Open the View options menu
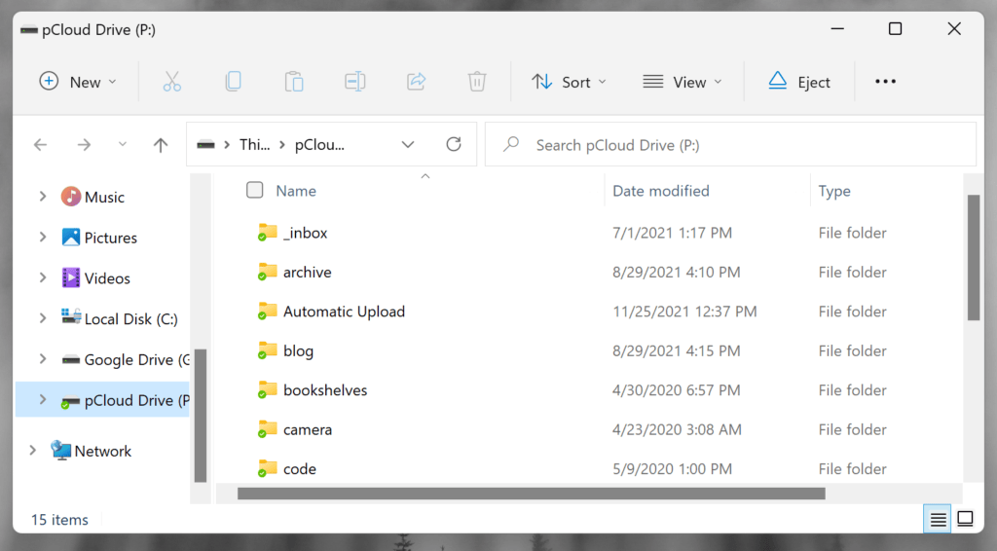997x551 pixels. point(683,82)
